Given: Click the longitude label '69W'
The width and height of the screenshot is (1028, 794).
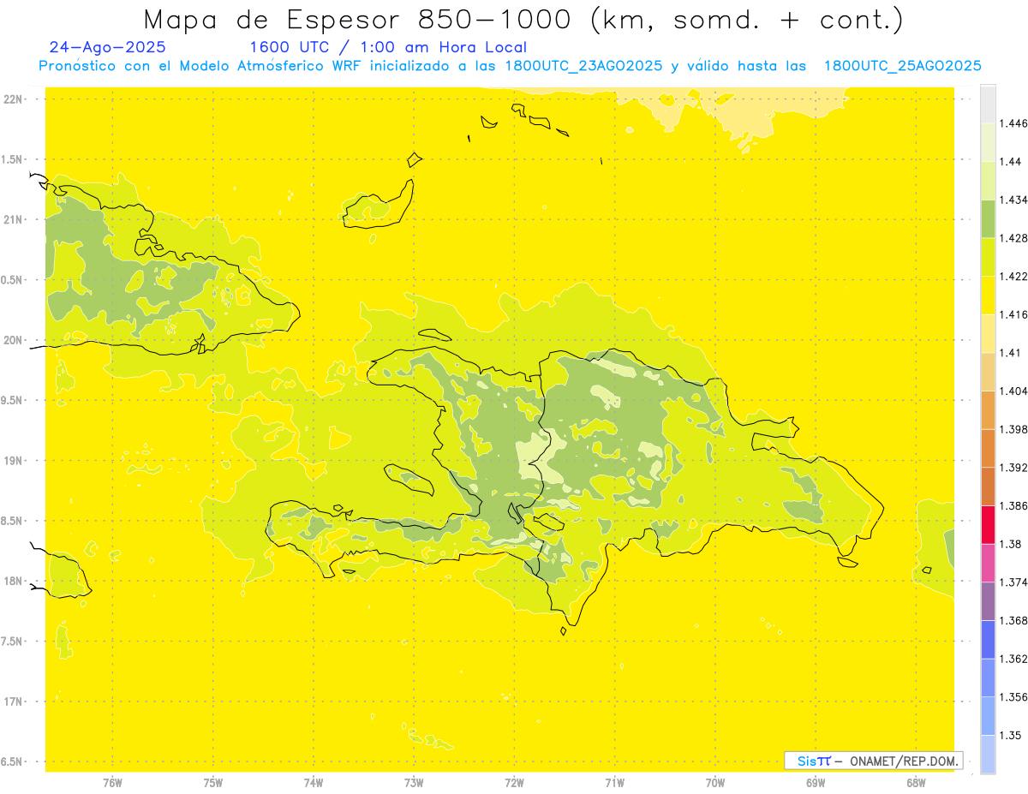Looking at the screenshot, I should (x=815, y=782).
